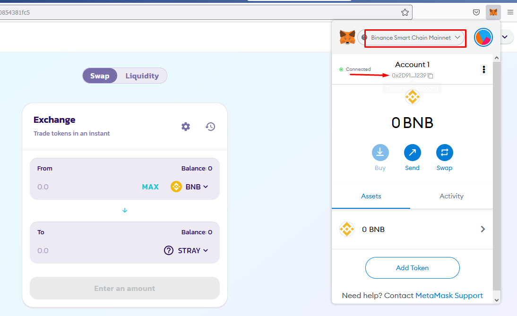Open the Activity tab
This screenshot has width=517, height=316.
[451, 196]
